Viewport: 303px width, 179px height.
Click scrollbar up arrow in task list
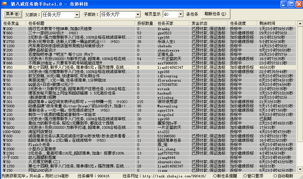pos(300,23)
